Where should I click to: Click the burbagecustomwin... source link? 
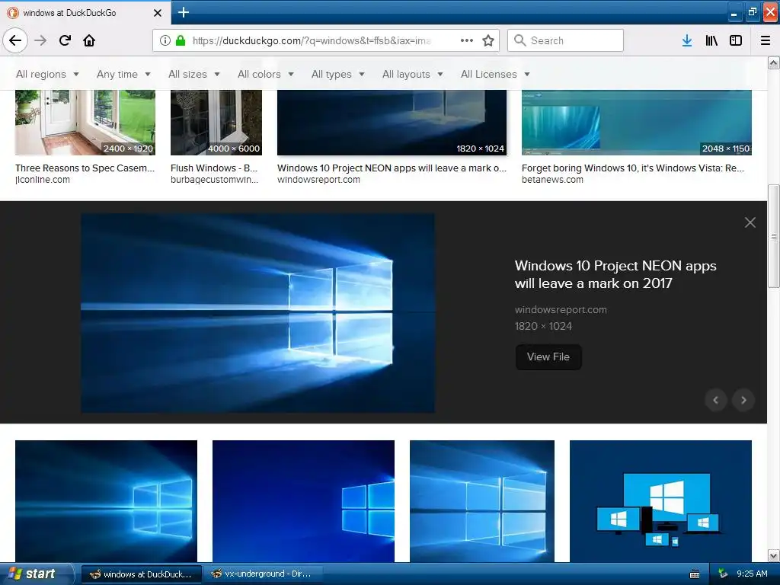214,180
